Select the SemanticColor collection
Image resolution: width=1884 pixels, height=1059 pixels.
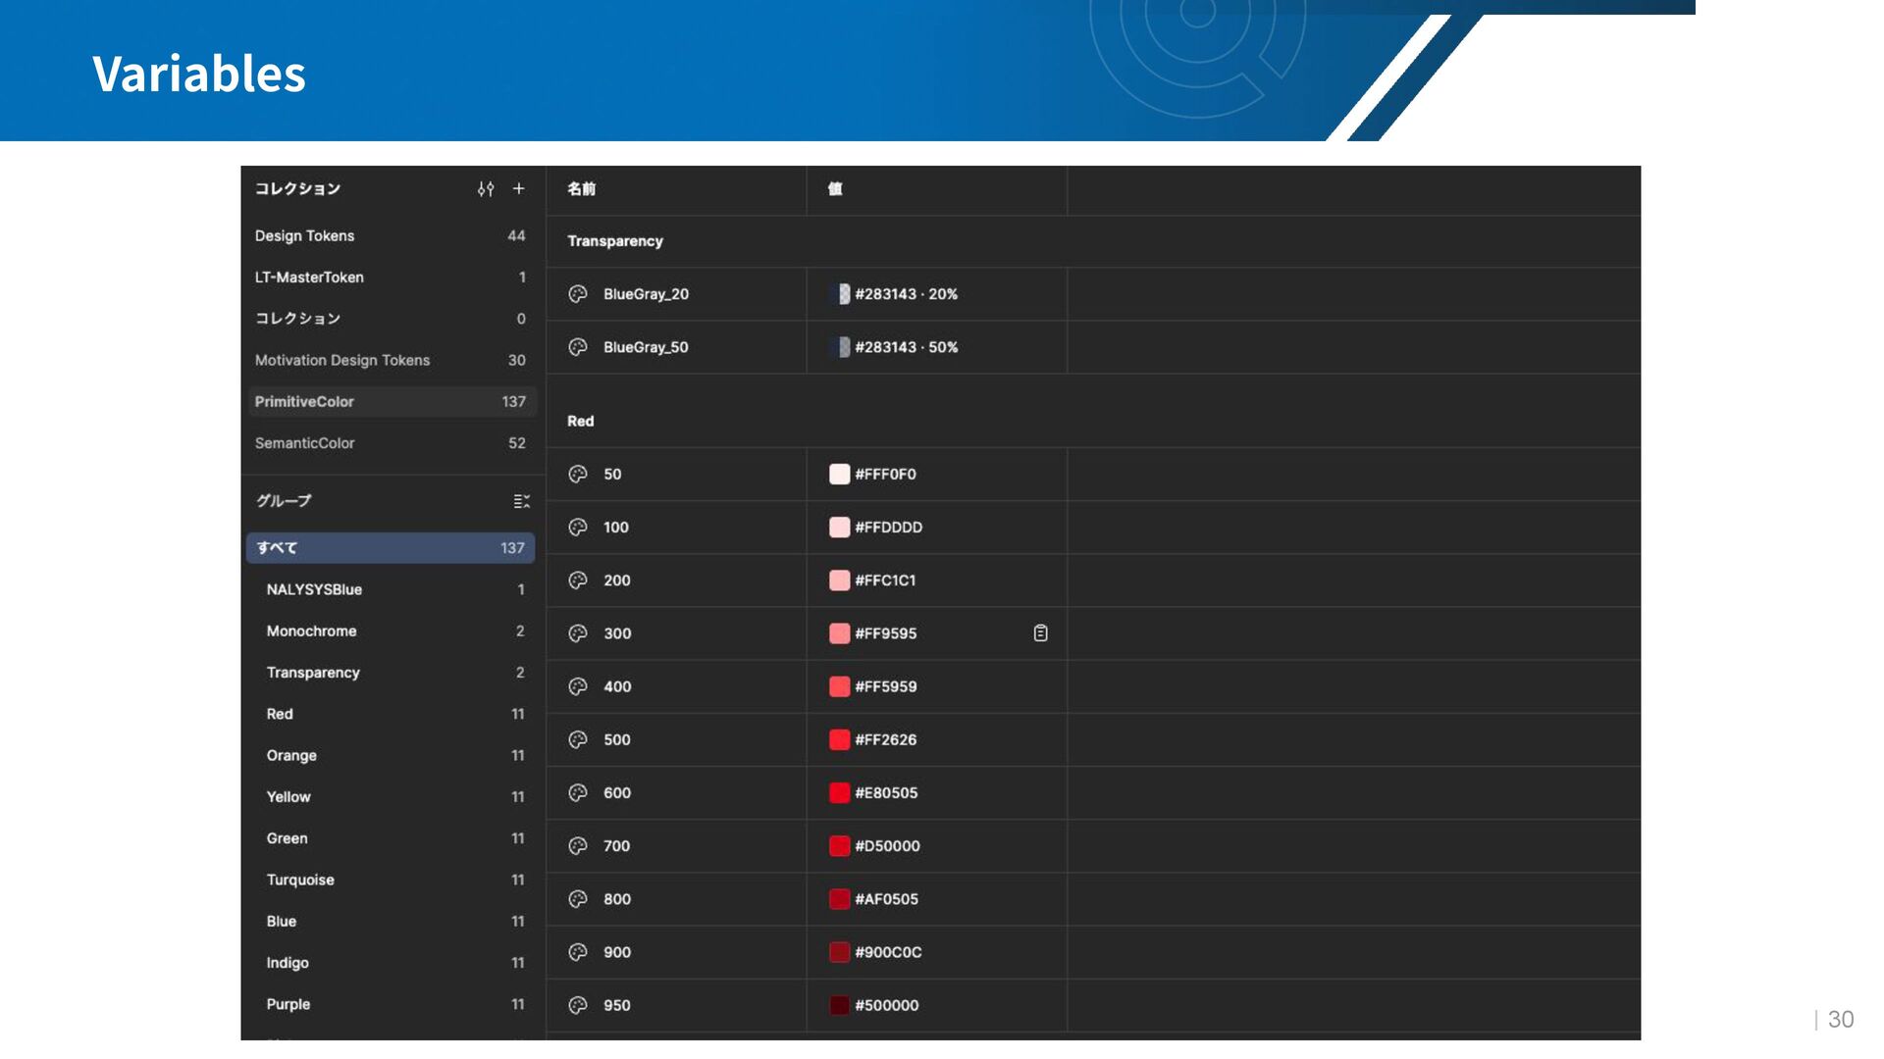(305, 443)
